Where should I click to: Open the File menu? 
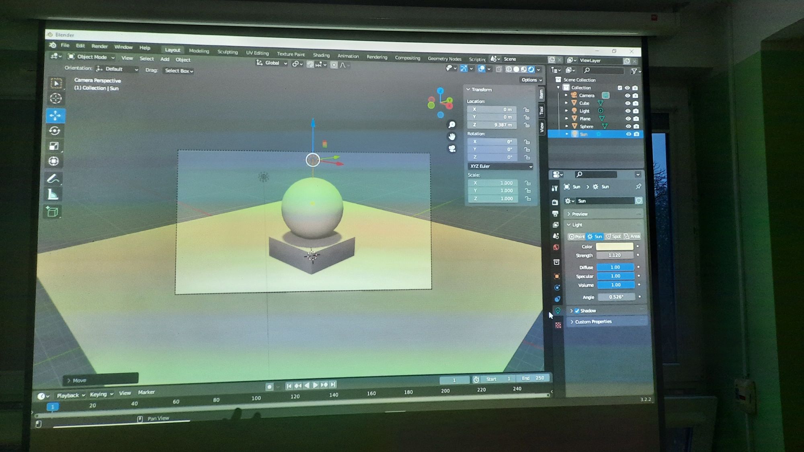click(x=65, y=45)
